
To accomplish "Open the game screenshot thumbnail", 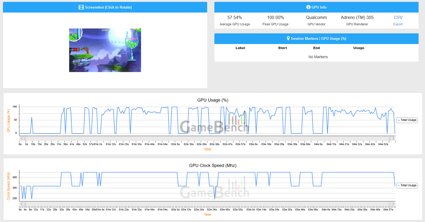I will pyautogui.click(x=105, y=50).
